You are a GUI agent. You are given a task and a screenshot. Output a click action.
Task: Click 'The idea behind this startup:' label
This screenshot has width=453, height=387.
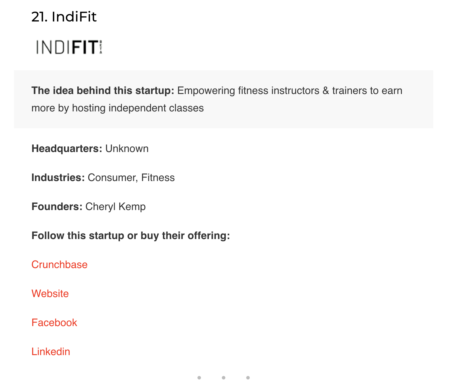click(103, 91)
